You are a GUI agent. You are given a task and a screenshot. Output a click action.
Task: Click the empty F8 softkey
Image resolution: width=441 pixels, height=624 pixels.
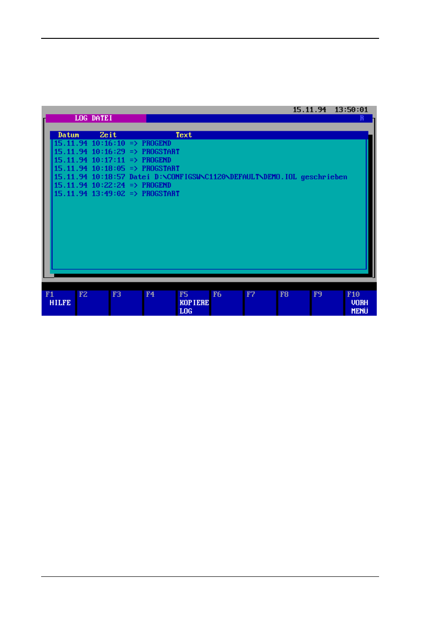click(x=294, y=303)
